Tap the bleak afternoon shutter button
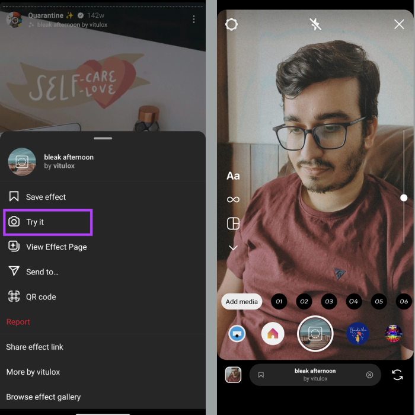This screenshot has height=415, width=415. (315, 333)
